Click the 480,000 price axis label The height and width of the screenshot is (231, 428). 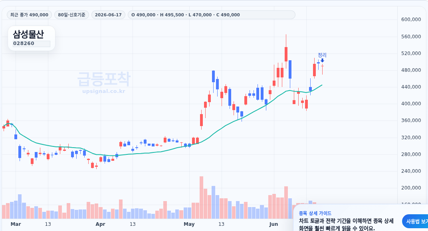[411, 70]
